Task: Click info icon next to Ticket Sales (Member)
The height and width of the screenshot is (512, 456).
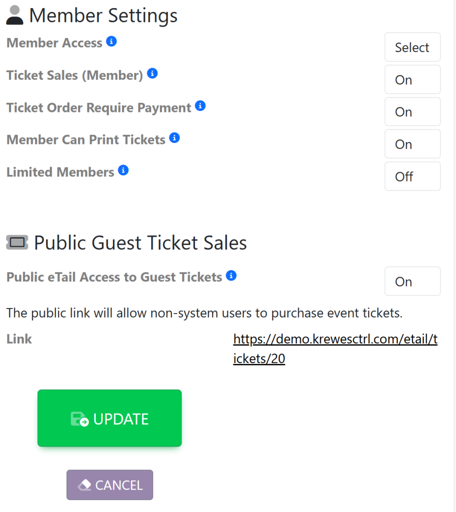Action: tap(152, 73)
